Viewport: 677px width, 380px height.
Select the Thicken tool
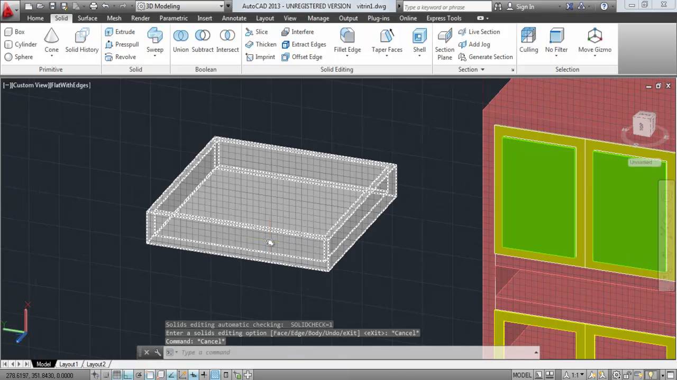[261, 44]
